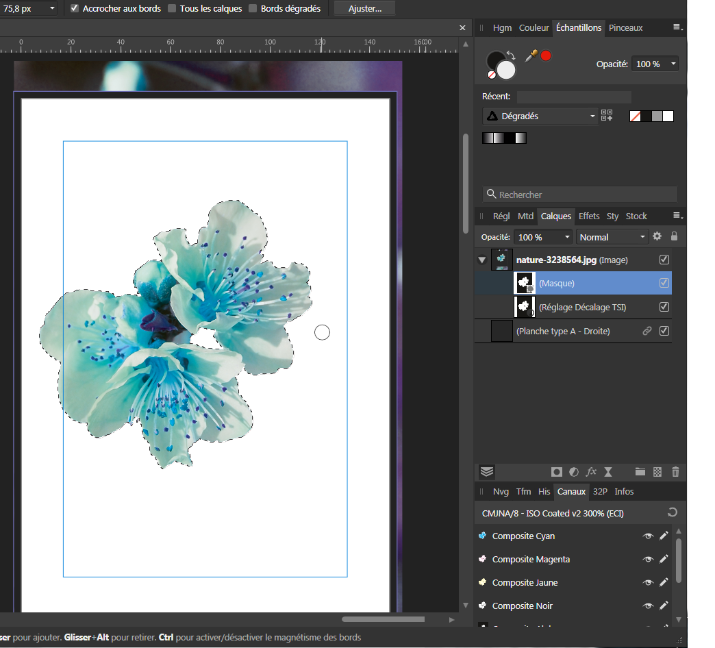Switch to the Effets tab
The width and height of the screenshot is (715, 648).
point(589,216)
